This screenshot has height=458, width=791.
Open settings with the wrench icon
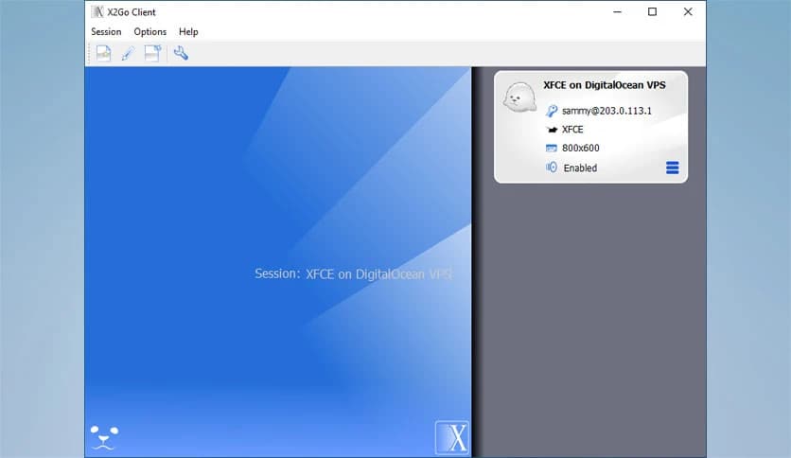[x=181, y=53]
